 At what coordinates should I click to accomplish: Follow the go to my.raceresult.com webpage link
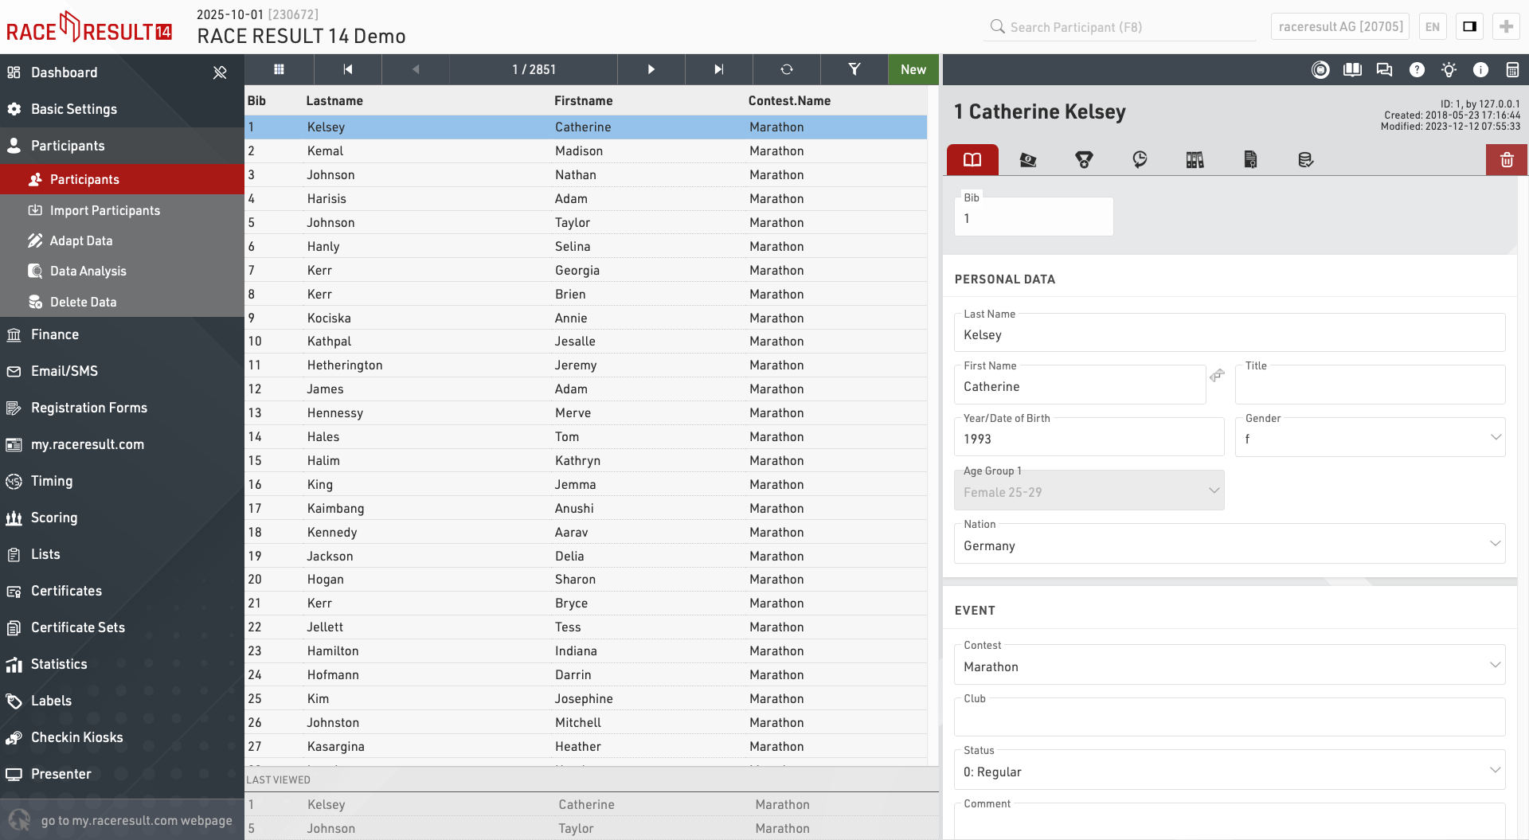[x=136, y=820]
